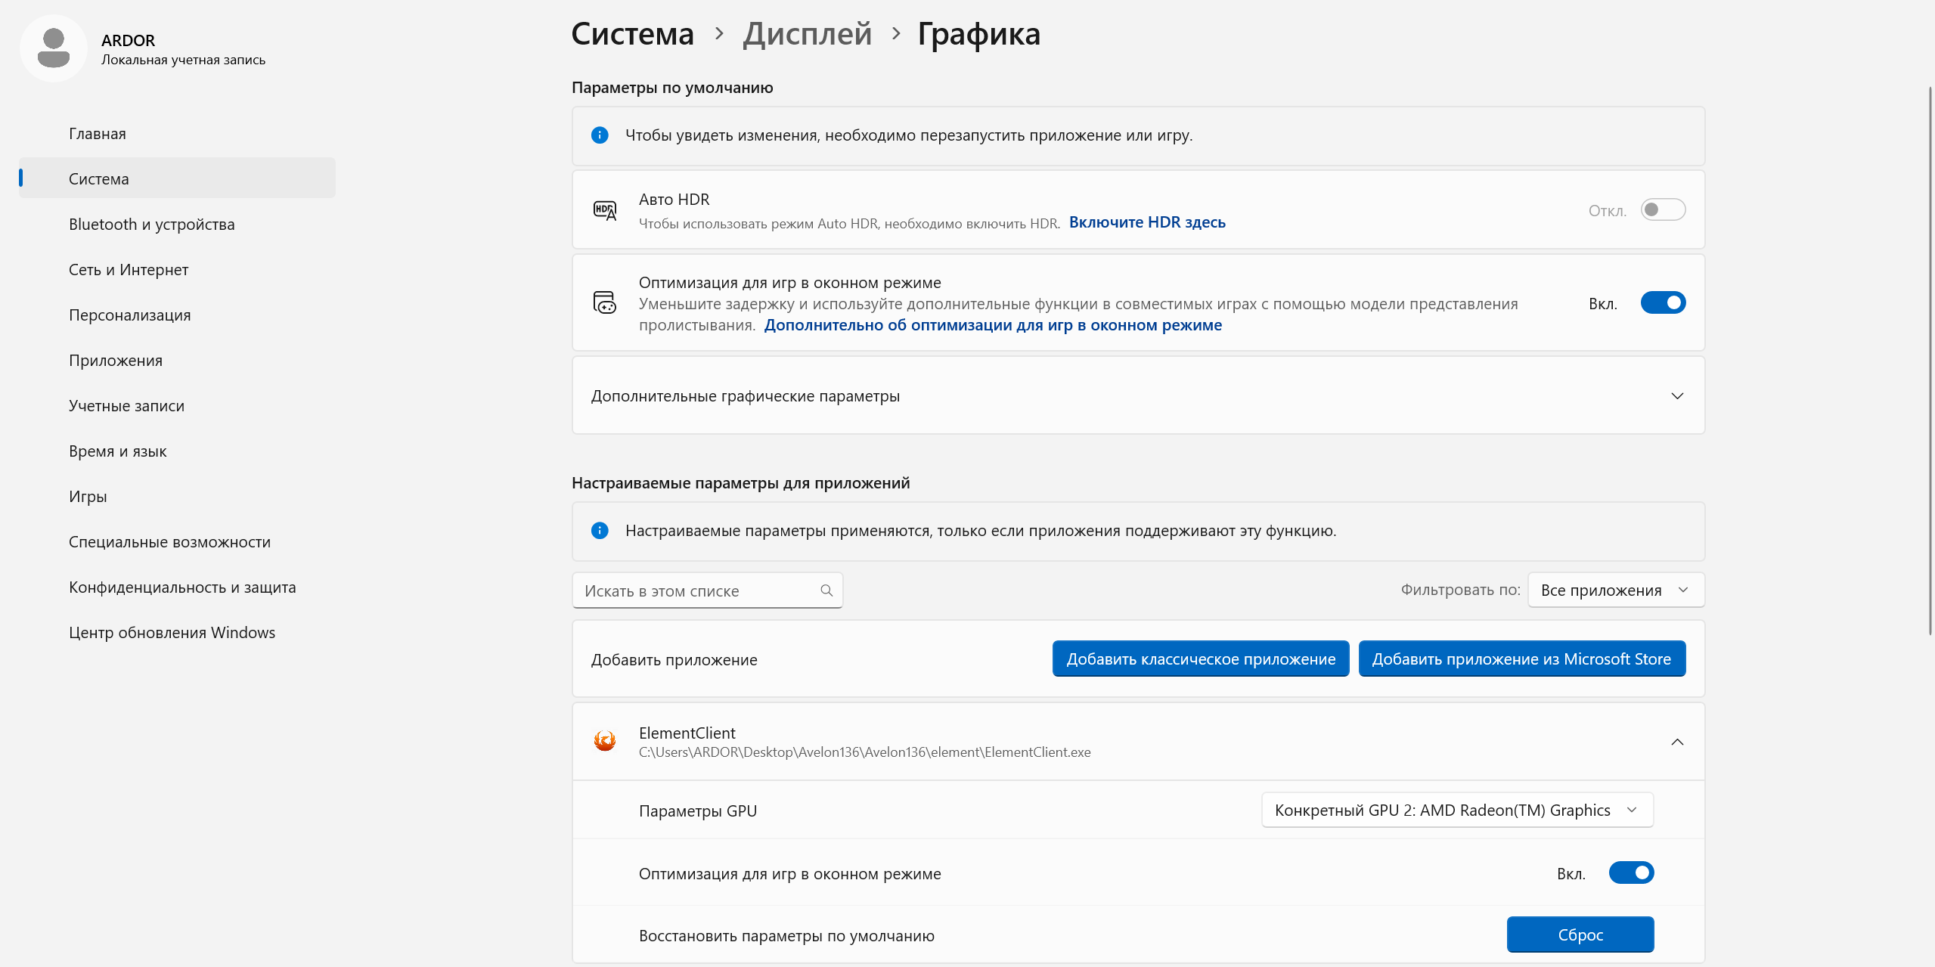The image size is (1935, 967).
Task: Click the ElementClient phoenix app icon
Action: (x=605, y=741)
